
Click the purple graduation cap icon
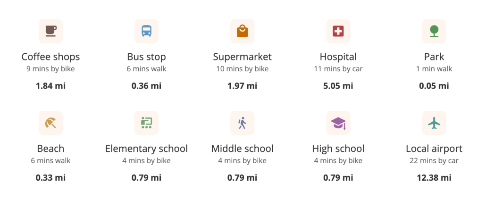coord(338,123)
